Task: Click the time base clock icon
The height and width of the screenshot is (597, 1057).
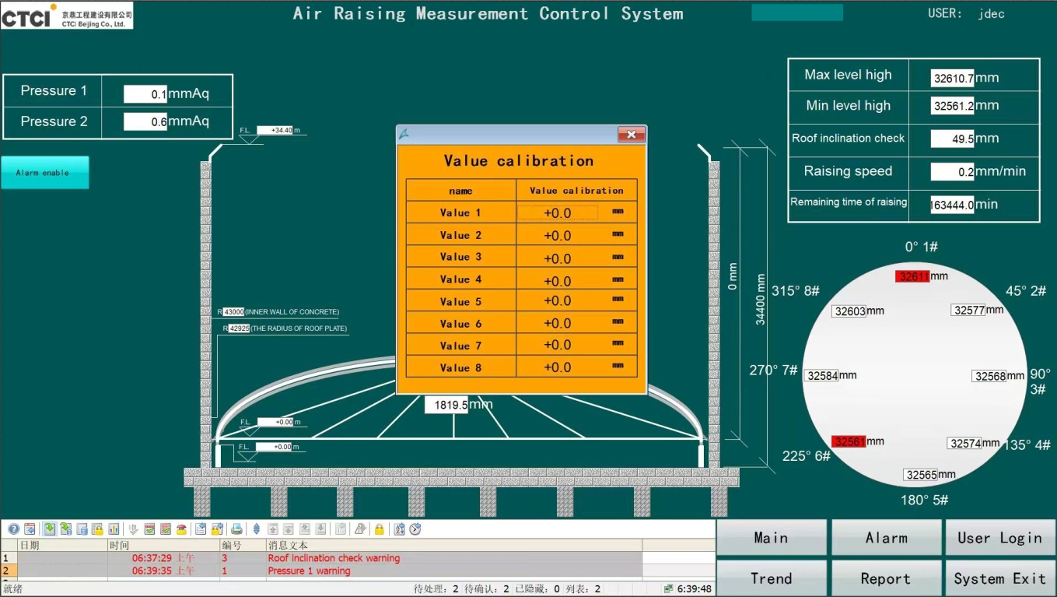Action: point(415,529)
